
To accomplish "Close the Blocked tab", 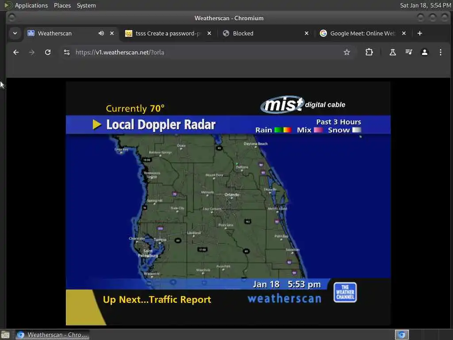I will pos(307,33).
